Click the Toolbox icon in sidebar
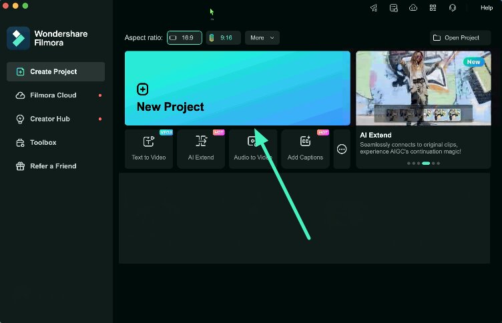 [20, 143]
